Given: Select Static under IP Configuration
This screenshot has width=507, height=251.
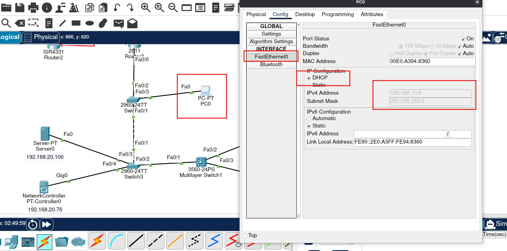Looking at the screenshot, I should tap(309, 85).
